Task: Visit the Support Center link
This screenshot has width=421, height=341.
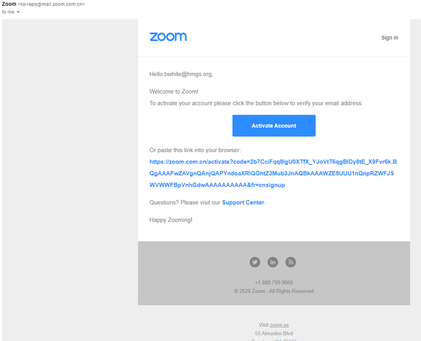Action: (x=243, y=203)
